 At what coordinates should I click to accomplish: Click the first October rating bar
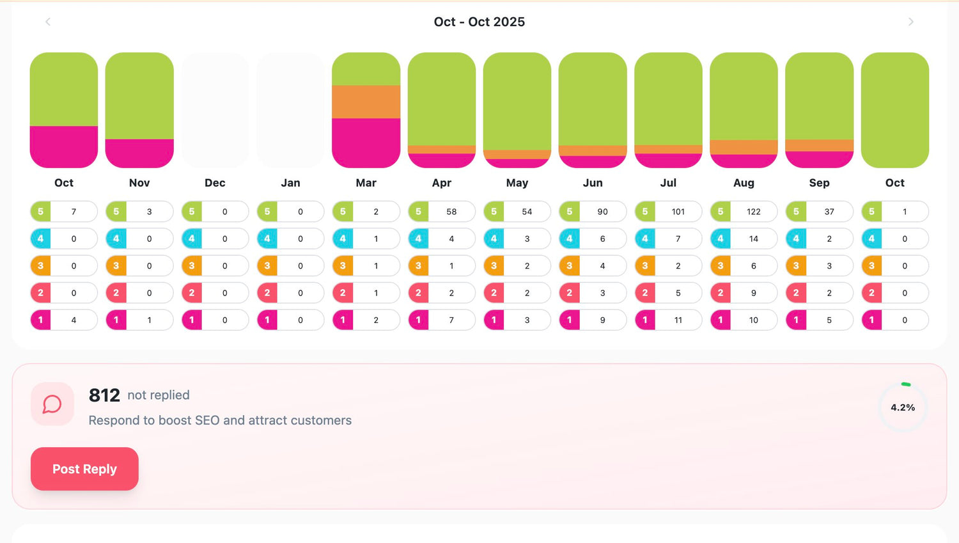(64, 110)
